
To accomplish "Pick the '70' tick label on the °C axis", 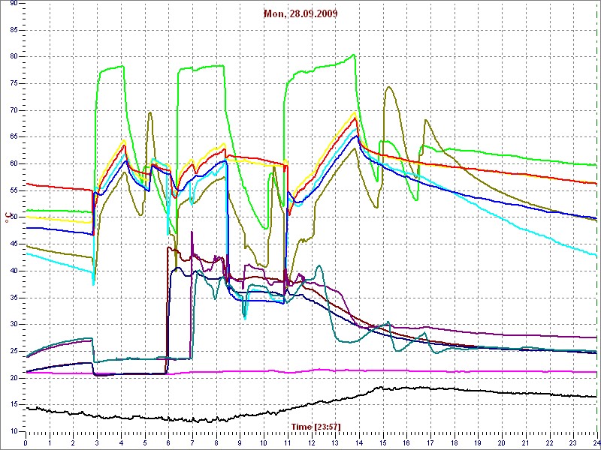I will [13, 110].
